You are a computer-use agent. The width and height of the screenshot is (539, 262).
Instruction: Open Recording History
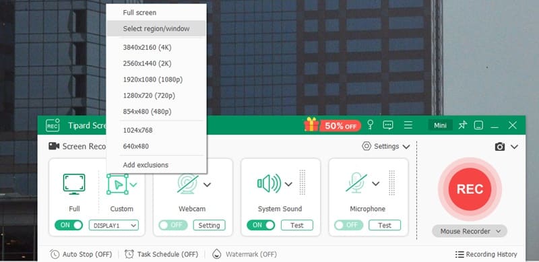click(x=486, y=255)
